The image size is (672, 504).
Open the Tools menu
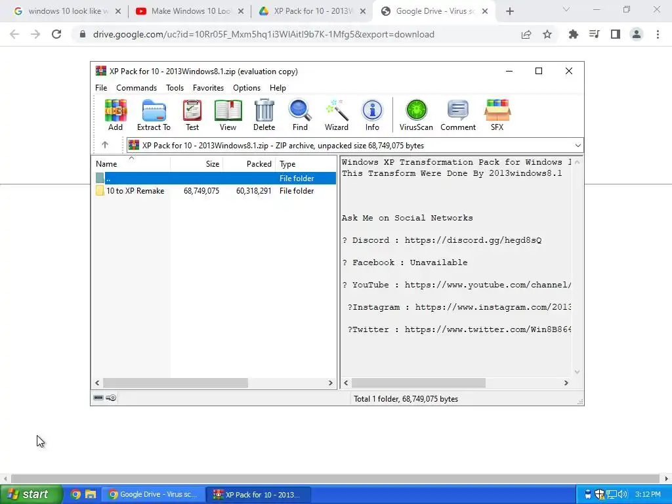tap(175, 87)
